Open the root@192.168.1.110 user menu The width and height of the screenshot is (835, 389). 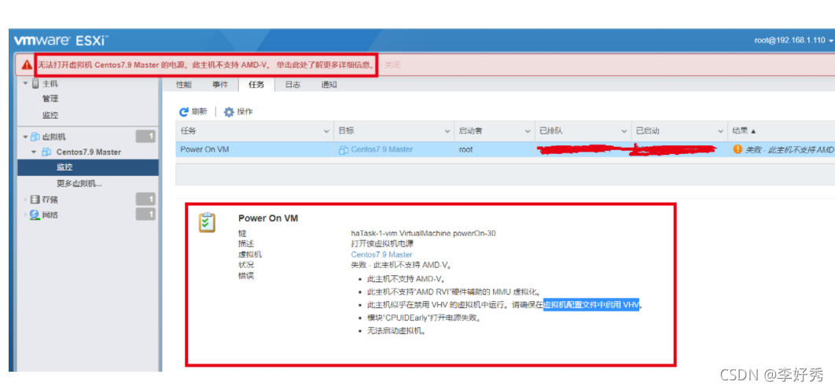[793, 40]
